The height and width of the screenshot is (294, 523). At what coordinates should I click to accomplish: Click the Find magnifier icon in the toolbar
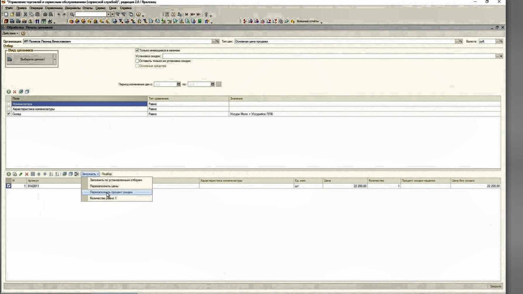click(72, 14)
